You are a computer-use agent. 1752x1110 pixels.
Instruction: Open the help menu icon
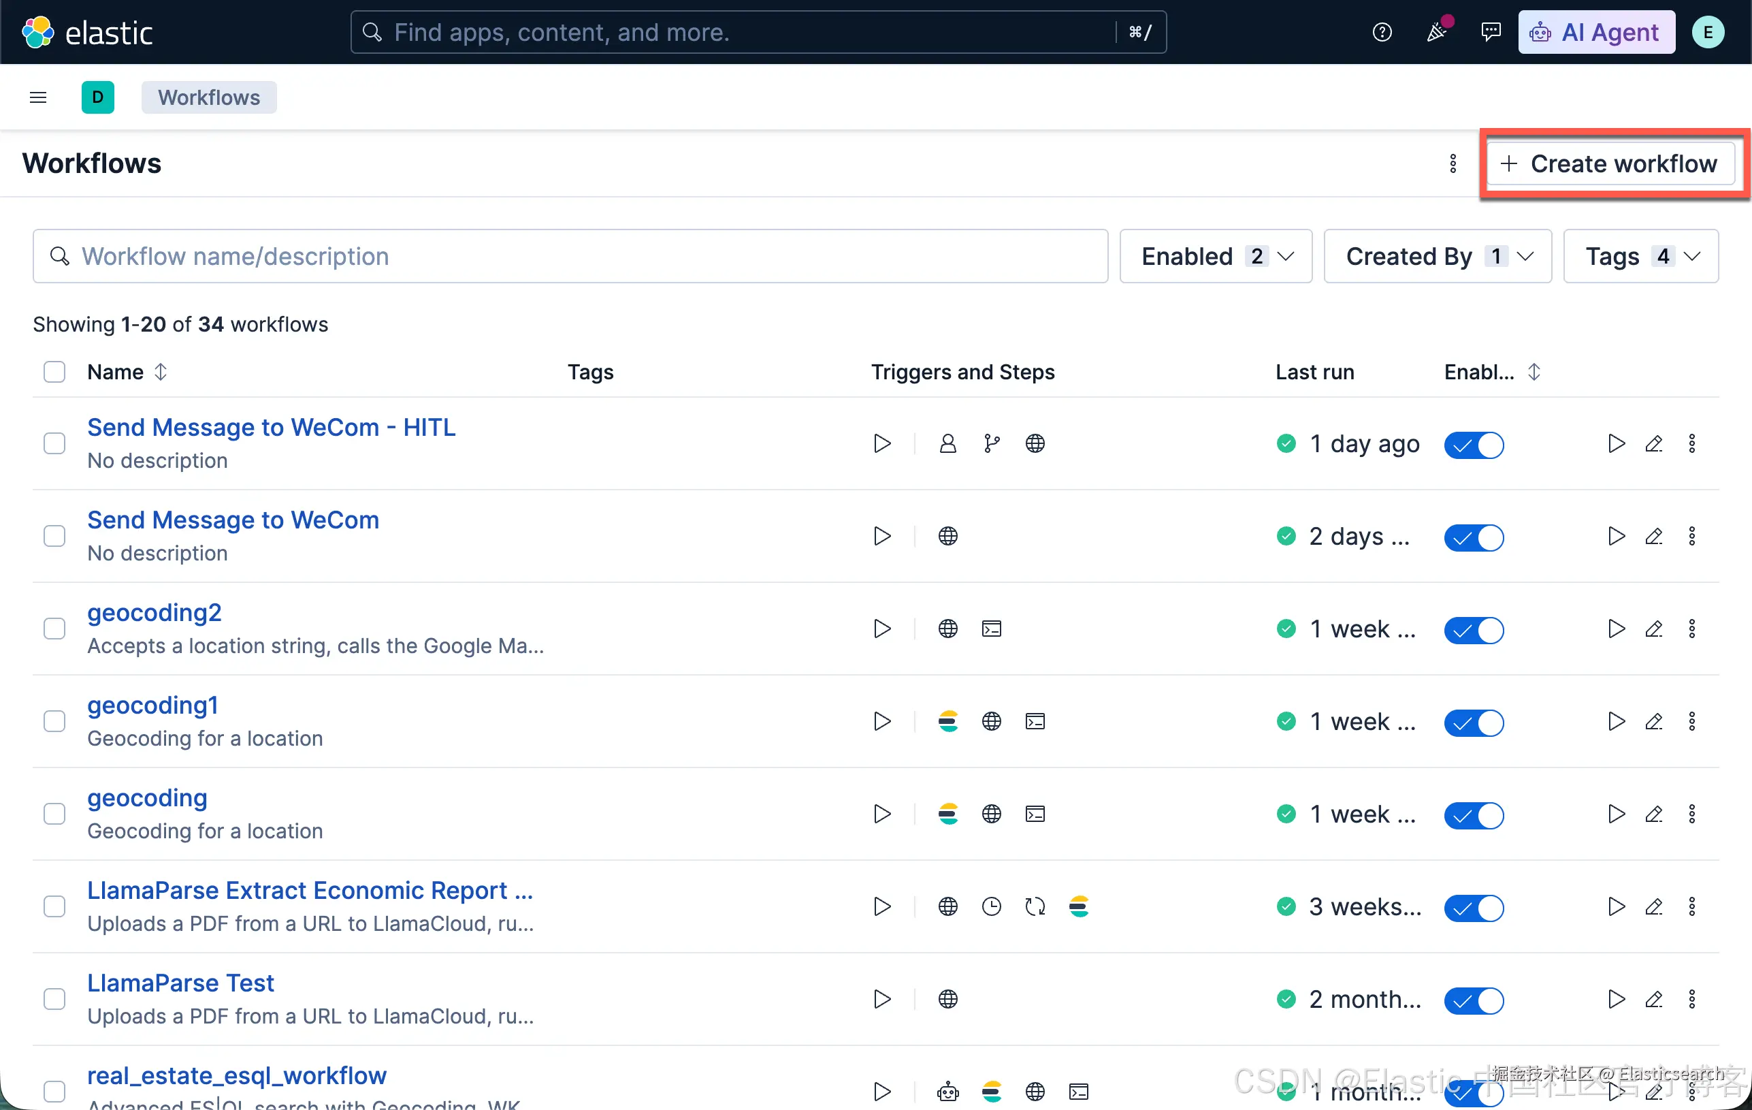(x=1382, y=32)
